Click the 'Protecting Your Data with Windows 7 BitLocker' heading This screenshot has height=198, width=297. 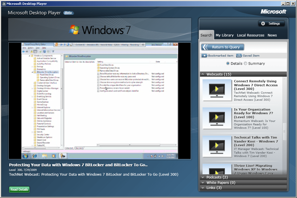(x=78, y=165)
